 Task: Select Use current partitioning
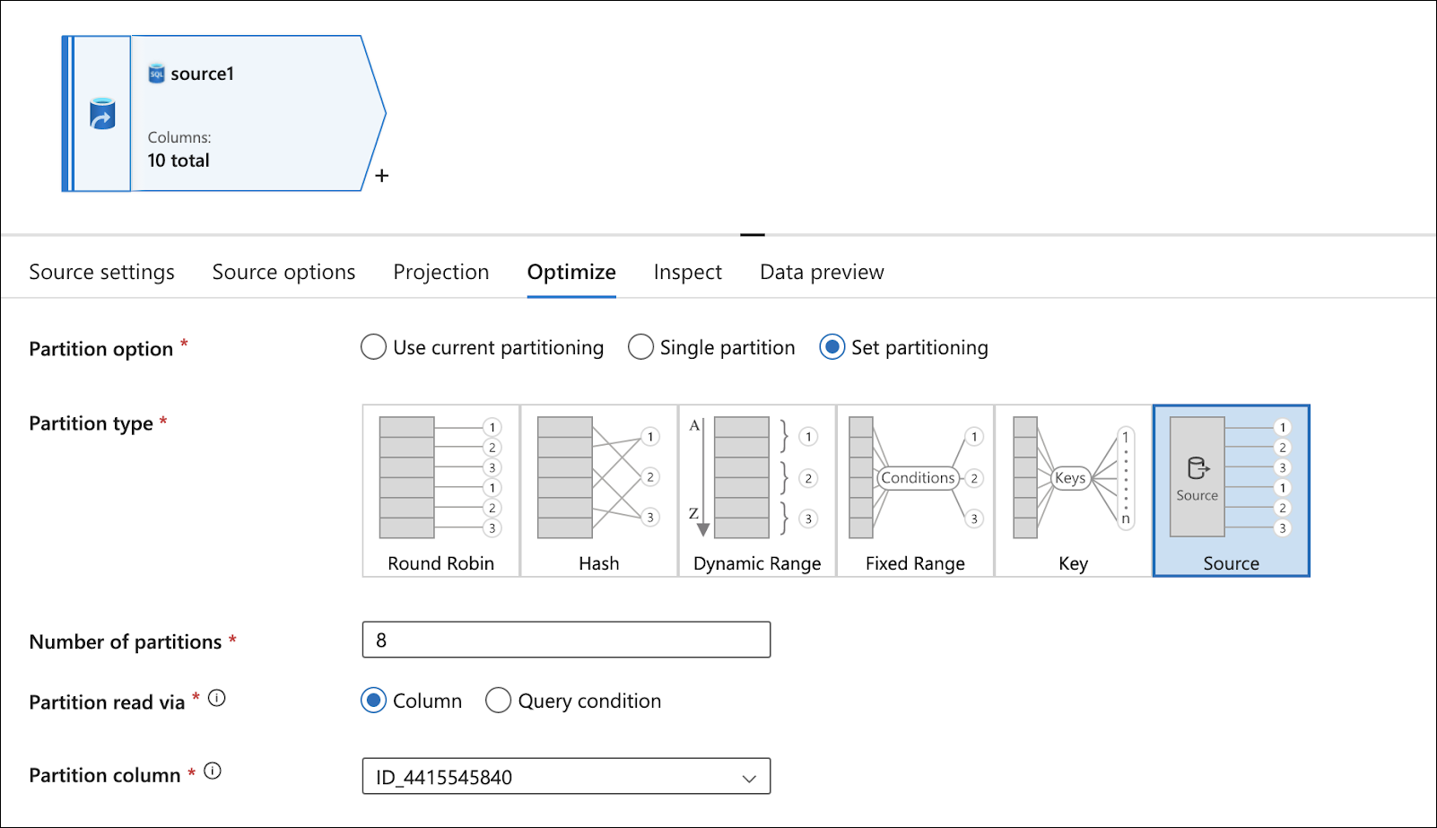[373, 347]
